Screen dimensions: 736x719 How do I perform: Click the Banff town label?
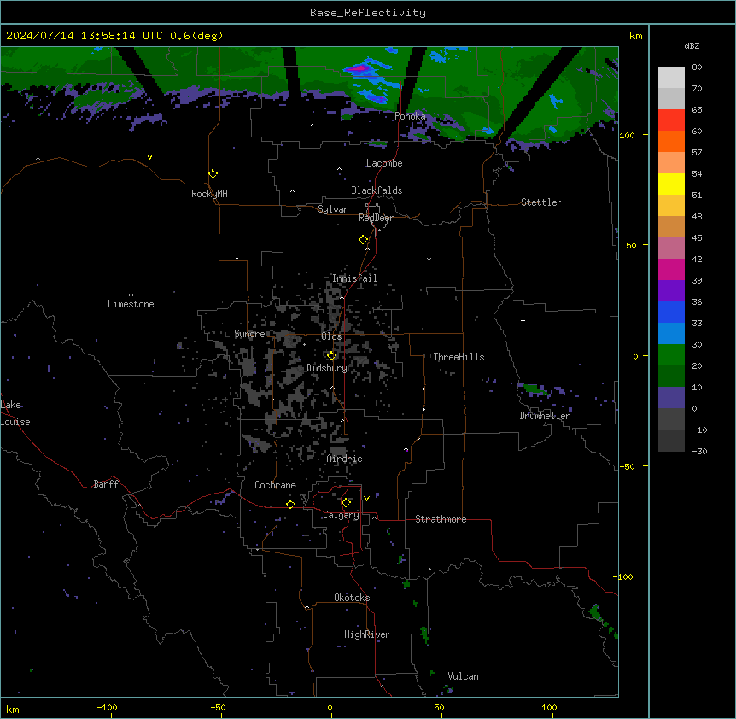click(x=106, y=484)
